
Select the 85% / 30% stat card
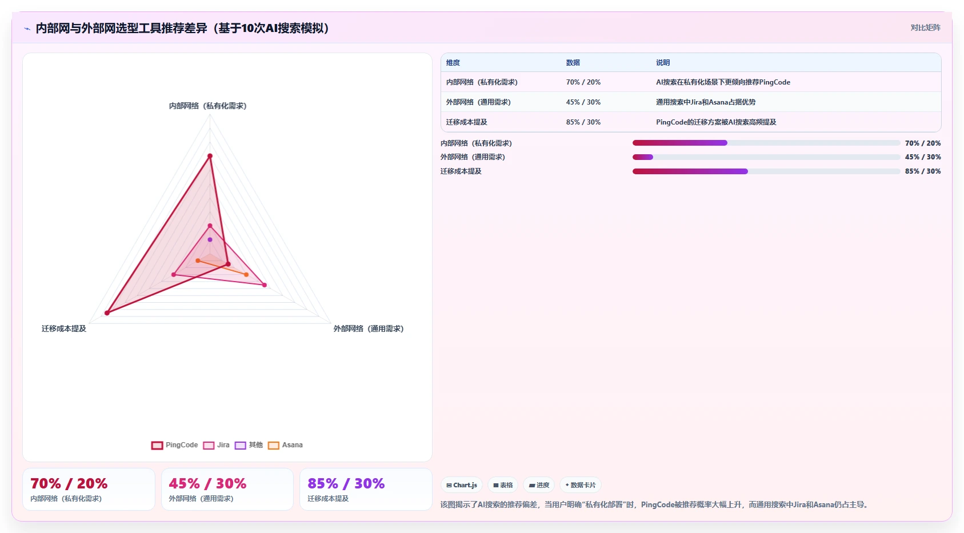366,489
